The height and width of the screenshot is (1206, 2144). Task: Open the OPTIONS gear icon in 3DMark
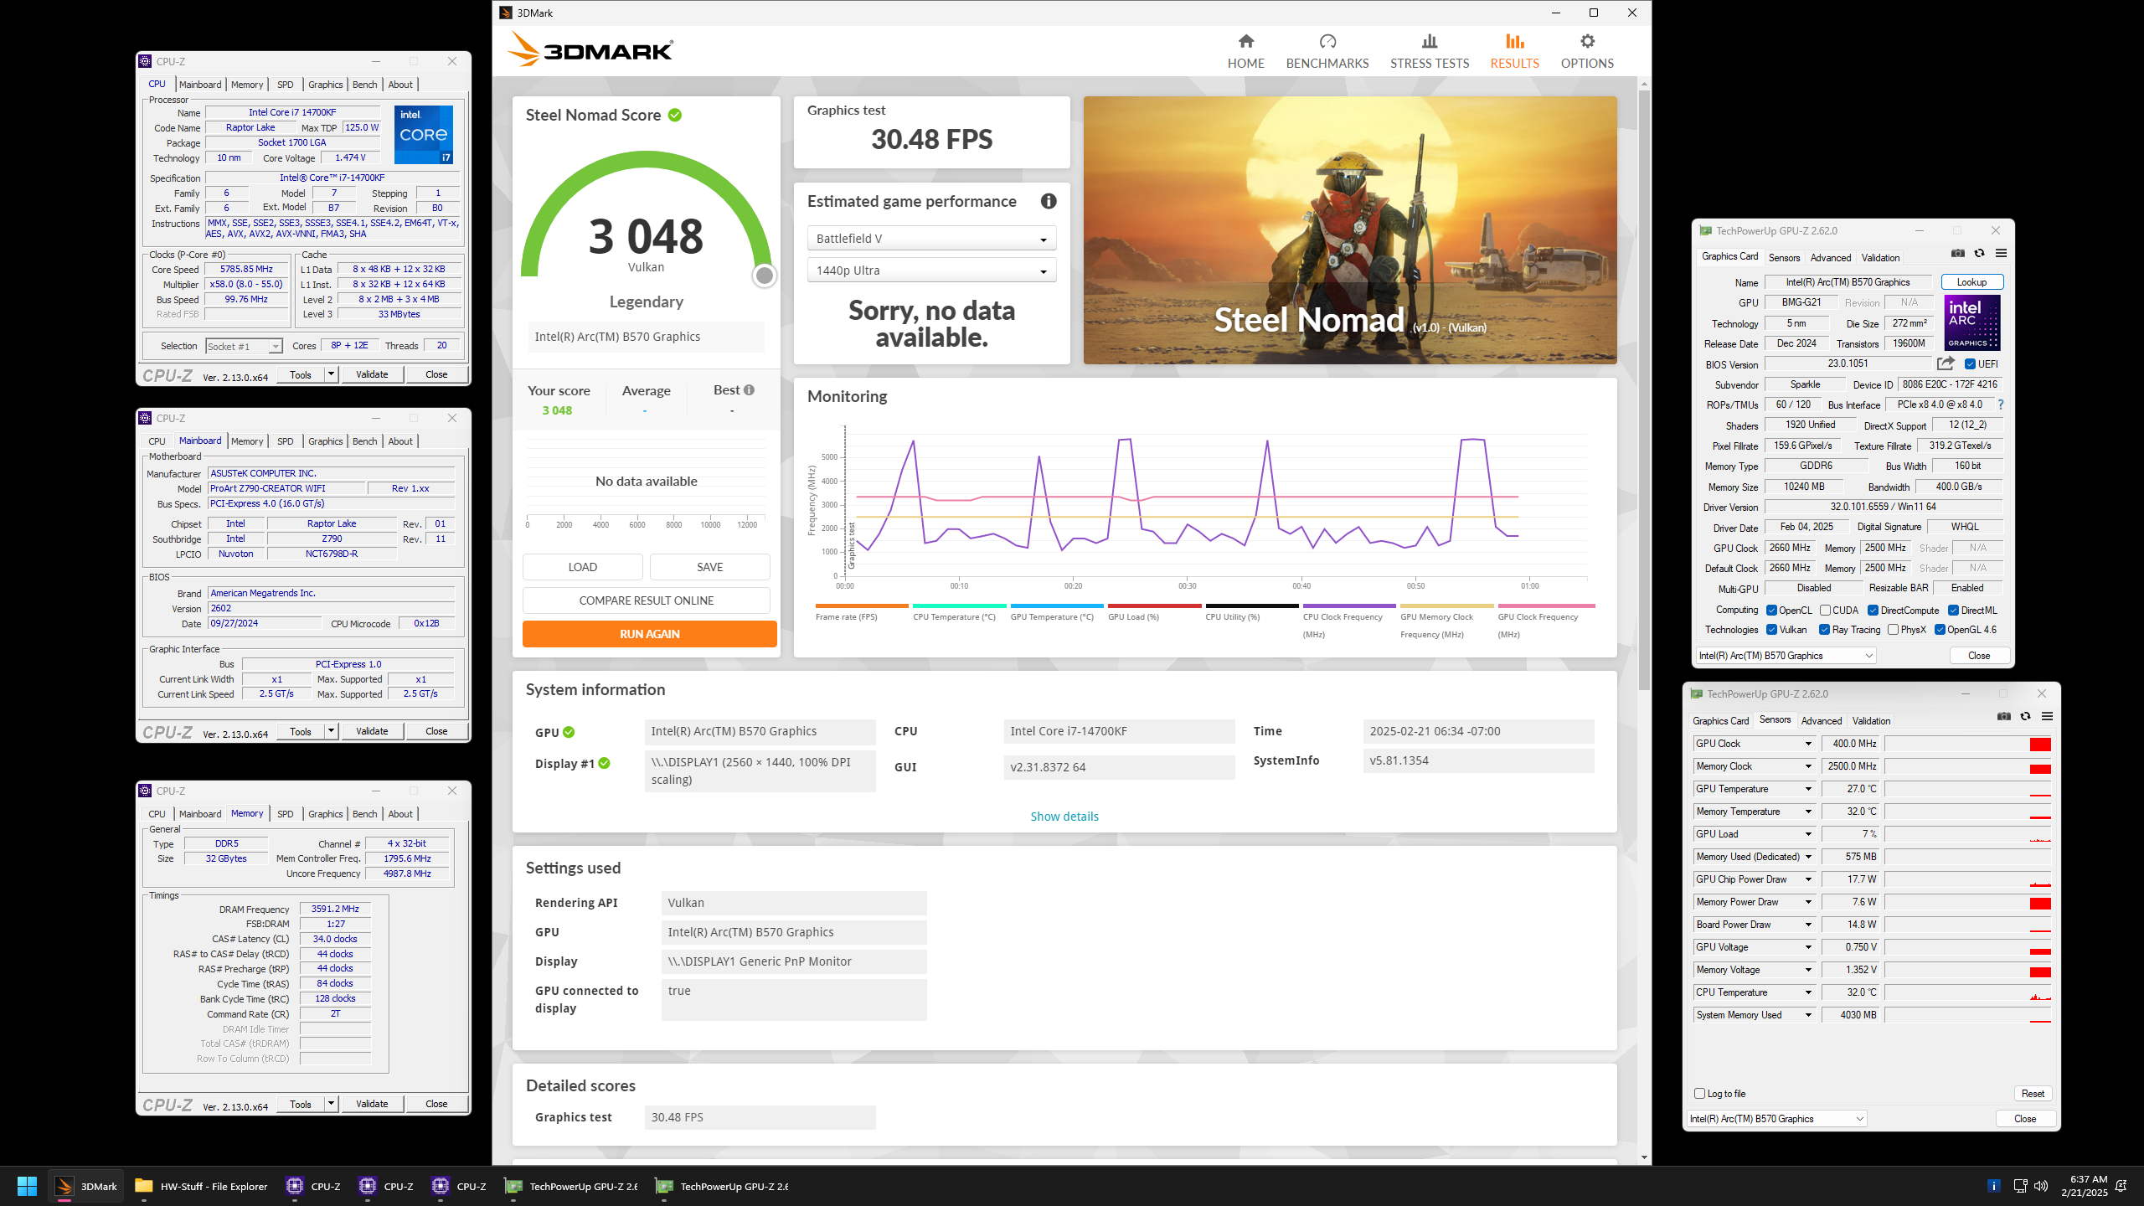click(x=1586, y=41)
